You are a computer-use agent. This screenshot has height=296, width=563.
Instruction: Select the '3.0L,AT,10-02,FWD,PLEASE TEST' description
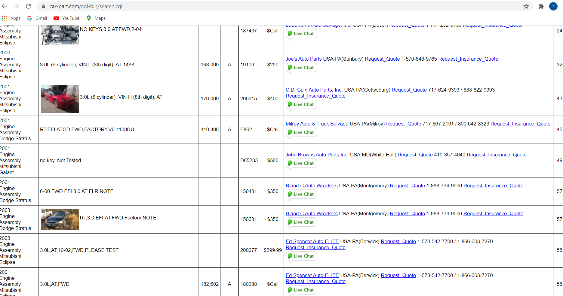(x=79, y=250)
